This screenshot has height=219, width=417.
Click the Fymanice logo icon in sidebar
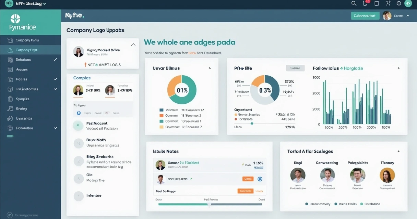click(x=15, y=19)
